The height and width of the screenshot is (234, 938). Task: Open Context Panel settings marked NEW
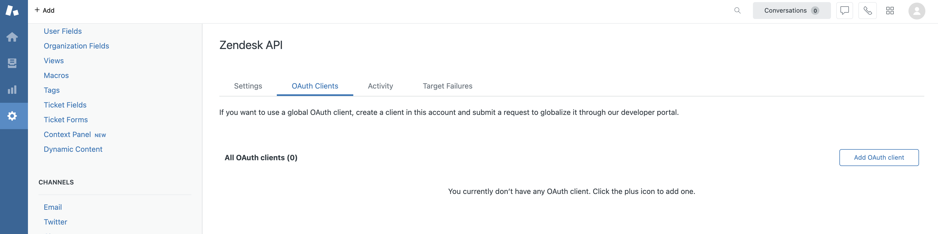pos(67,134)
